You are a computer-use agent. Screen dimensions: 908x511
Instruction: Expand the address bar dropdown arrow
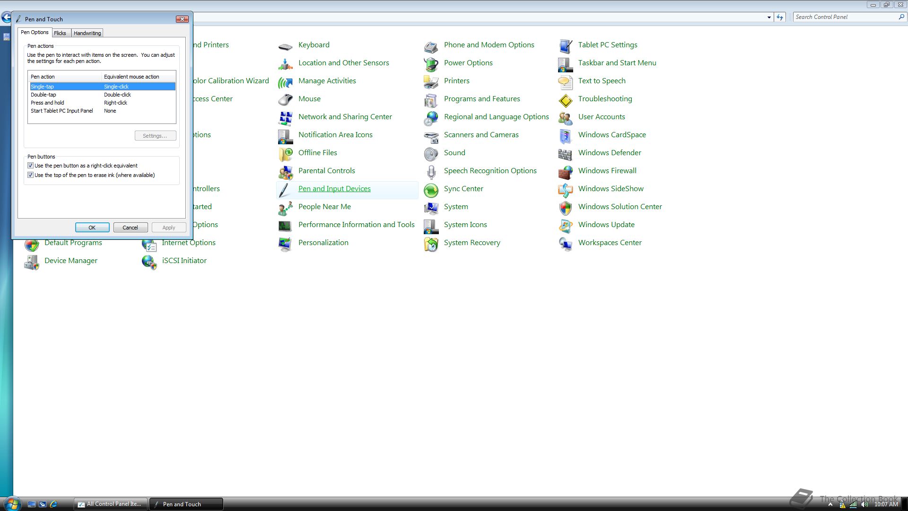coord(768,18)
